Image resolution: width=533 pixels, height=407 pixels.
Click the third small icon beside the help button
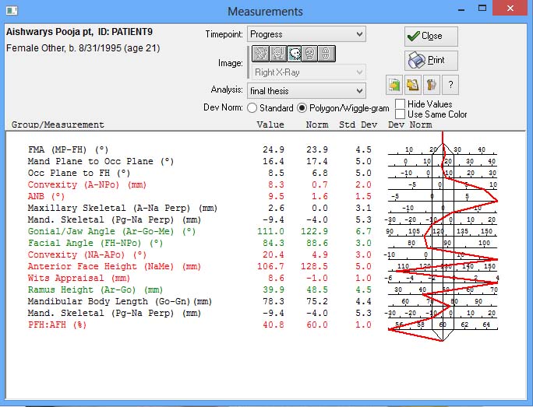coord(431,85)
